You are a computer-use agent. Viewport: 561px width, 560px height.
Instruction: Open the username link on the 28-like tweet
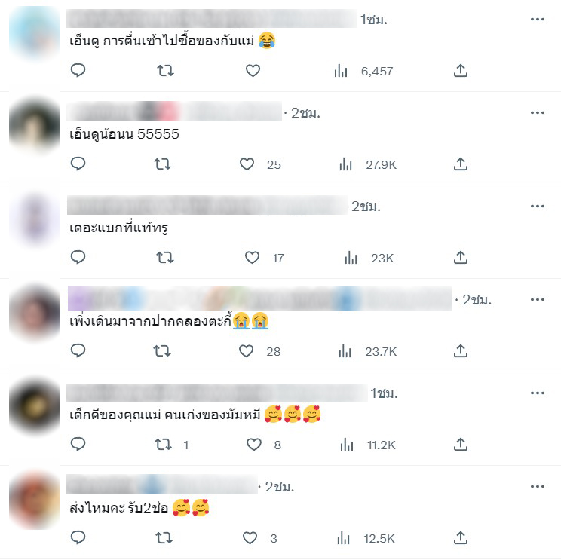259,298
